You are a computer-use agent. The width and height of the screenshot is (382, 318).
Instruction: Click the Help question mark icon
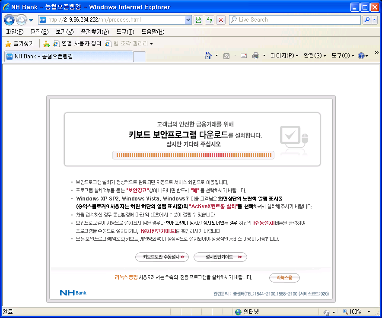click(x=361, y=56)
